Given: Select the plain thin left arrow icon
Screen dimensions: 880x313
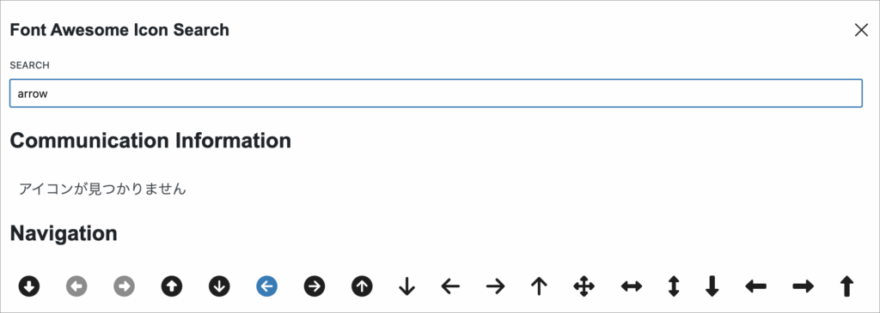Looking at the screenshot, I should point(450,286).
